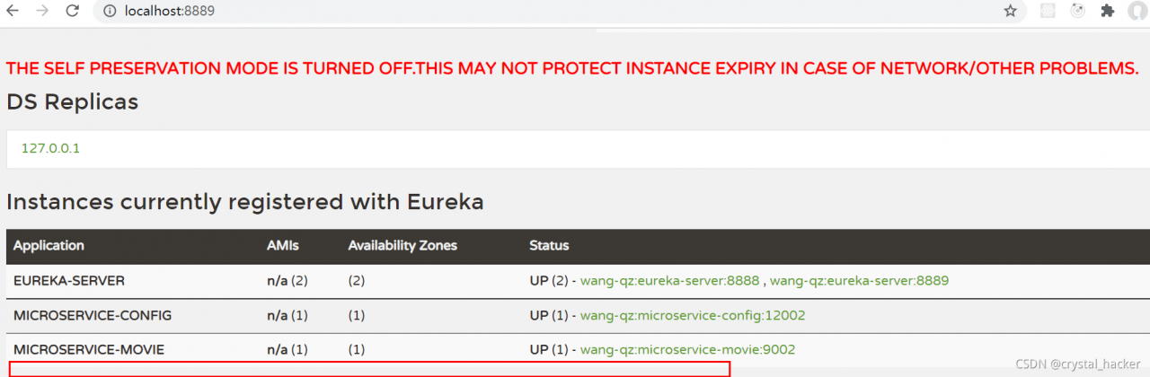Open the microservice-config:12002 instance link

pyautogui.click(x=693, y=315)
